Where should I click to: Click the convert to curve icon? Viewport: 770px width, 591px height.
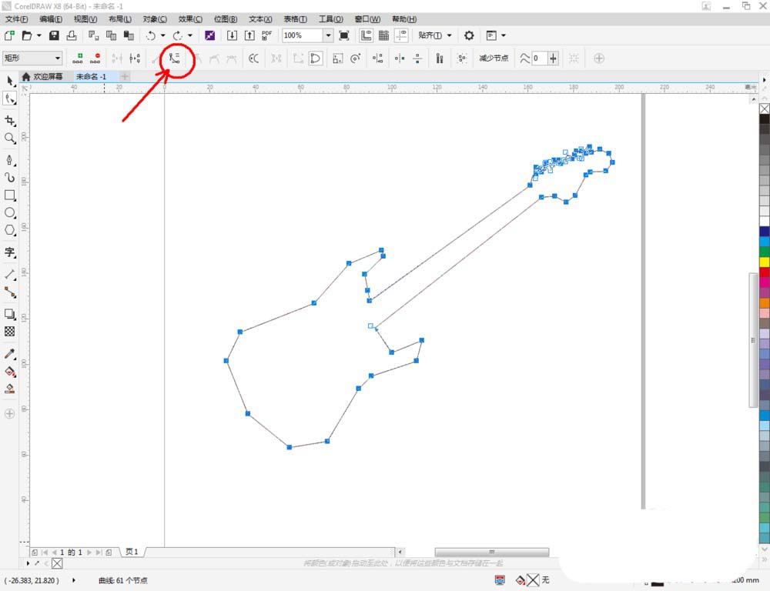click(x=174, y=58)
